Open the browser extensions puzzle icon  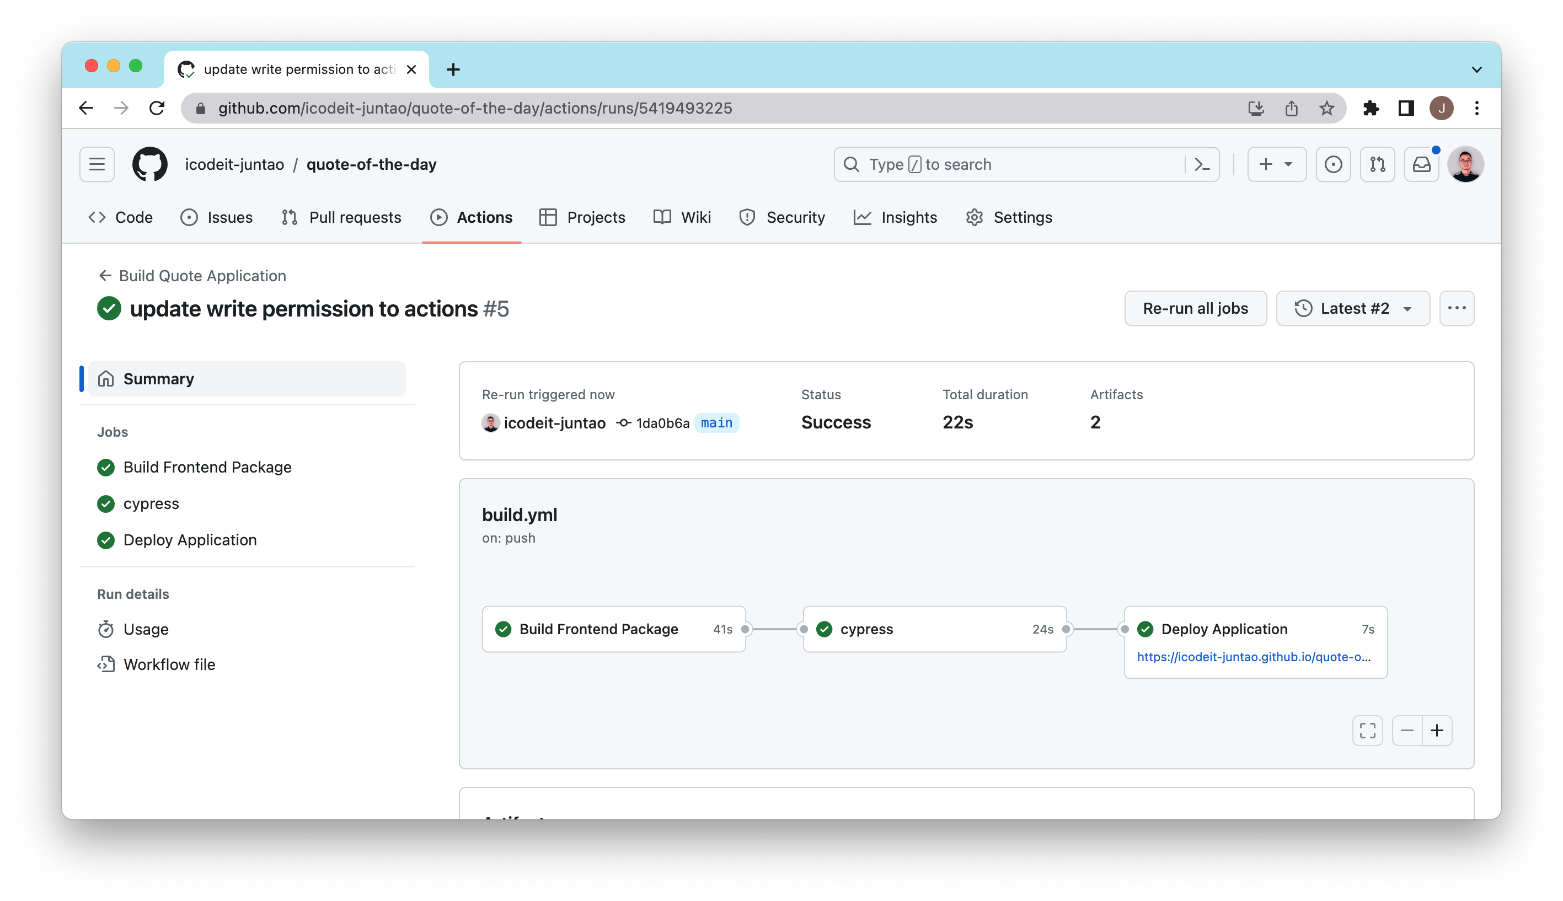(1371, 108)
